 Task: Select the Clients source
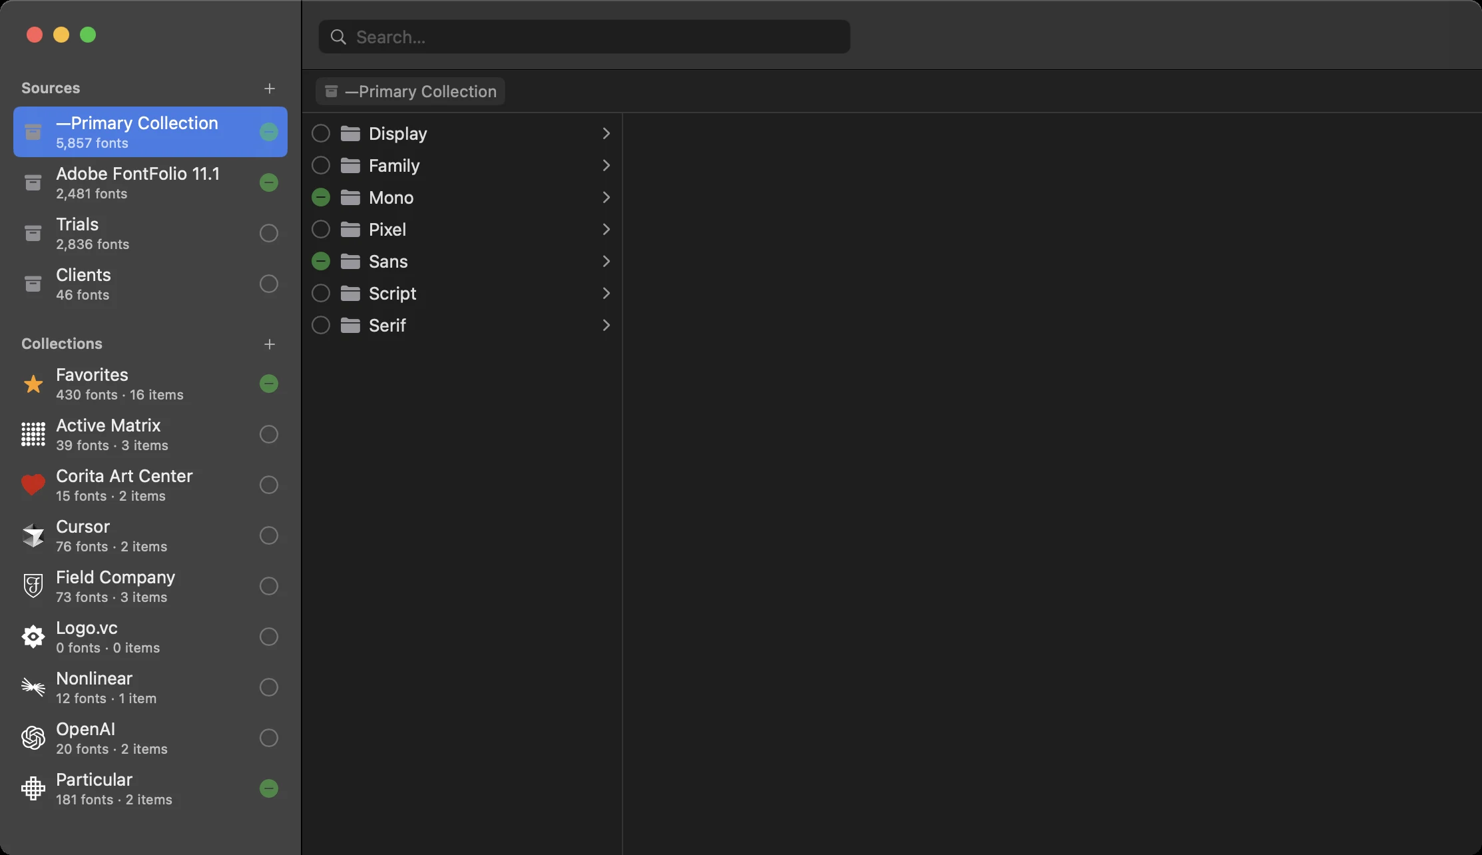click(x=150, y=284)
